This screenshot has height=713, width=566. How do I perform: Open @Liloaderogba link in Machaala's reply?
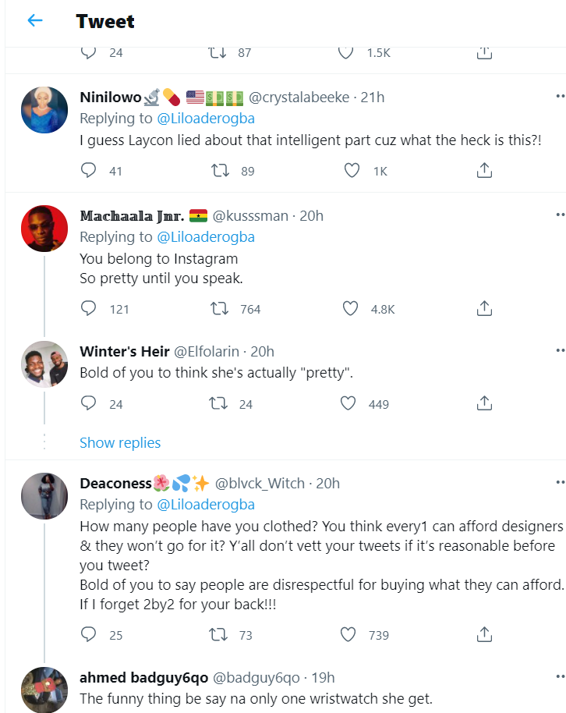[206, 236]
